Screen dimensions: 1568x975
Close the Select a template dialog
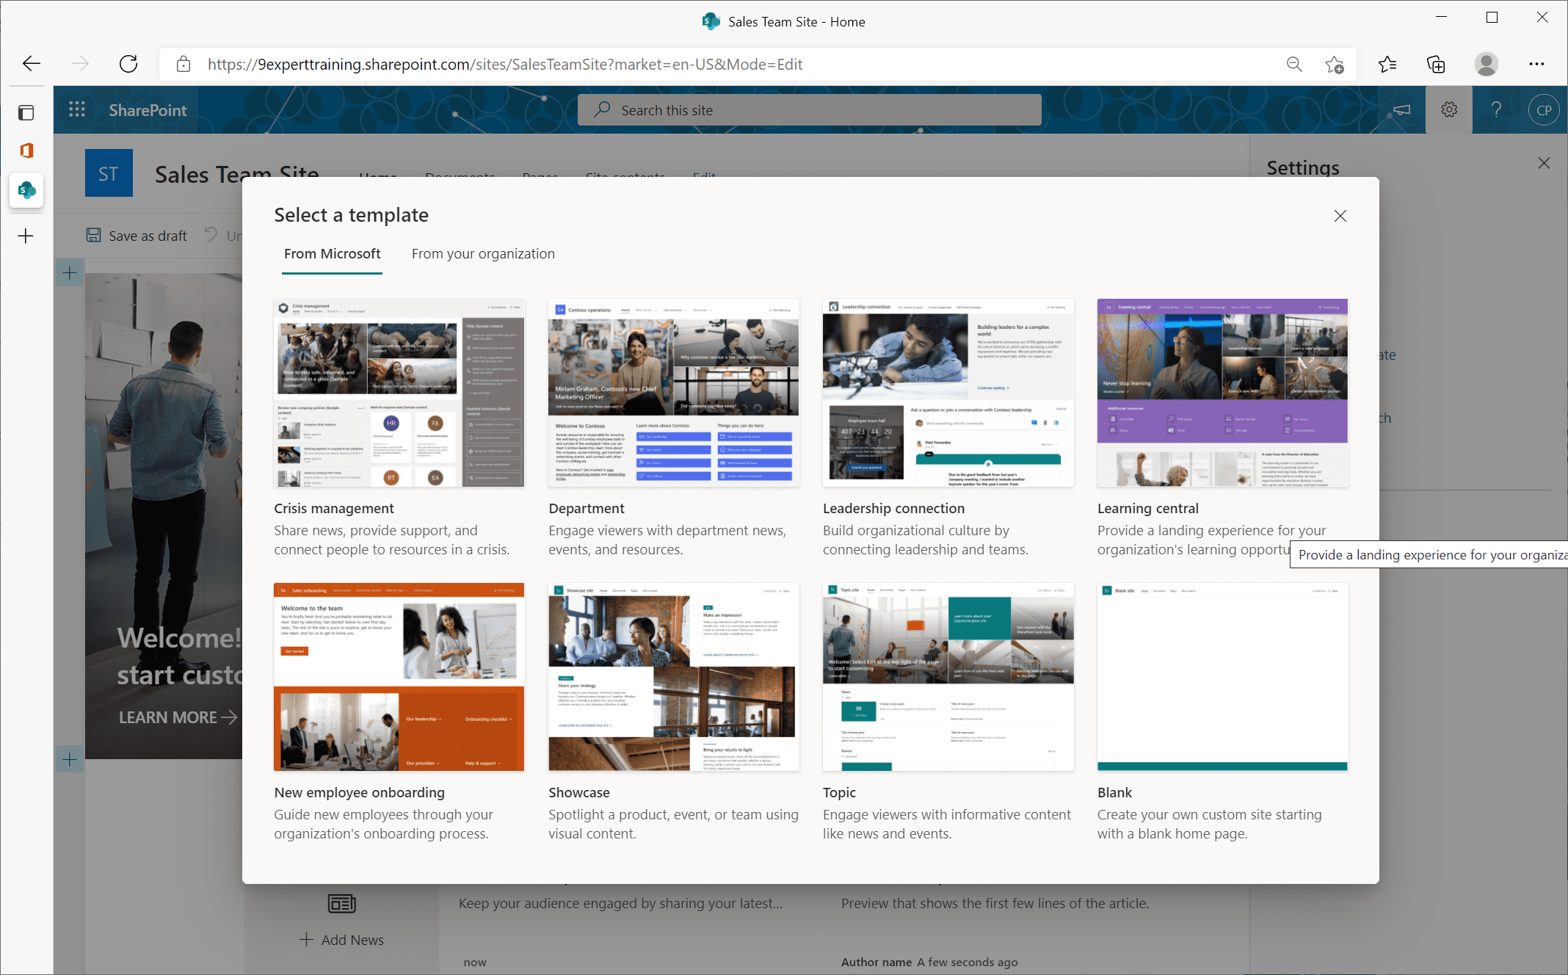(x=1340, y=216)
